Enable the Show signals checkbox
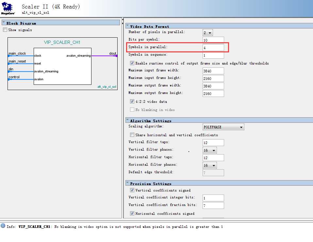 coord(5,30)
